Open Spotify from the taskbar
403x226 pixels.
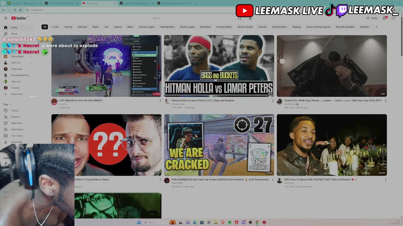[230, 222]
